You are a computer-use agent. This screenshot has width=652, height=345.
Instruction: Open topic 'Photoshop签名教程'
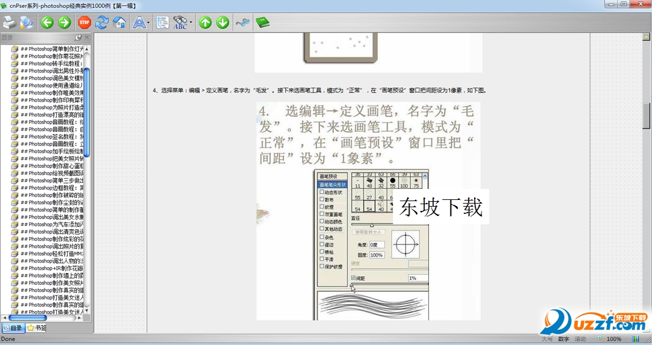[52, 137]
